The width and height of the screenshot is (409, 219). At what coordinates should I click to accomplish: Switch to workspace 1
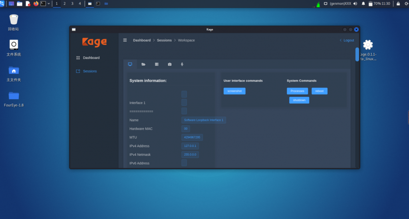pyautogui.click(x=57, y=4)
